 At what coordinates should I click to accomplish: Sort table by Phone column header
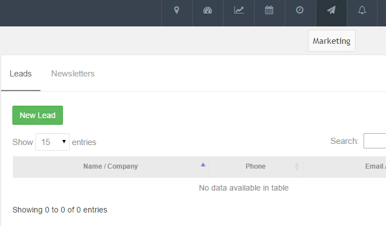coord(256,166)
